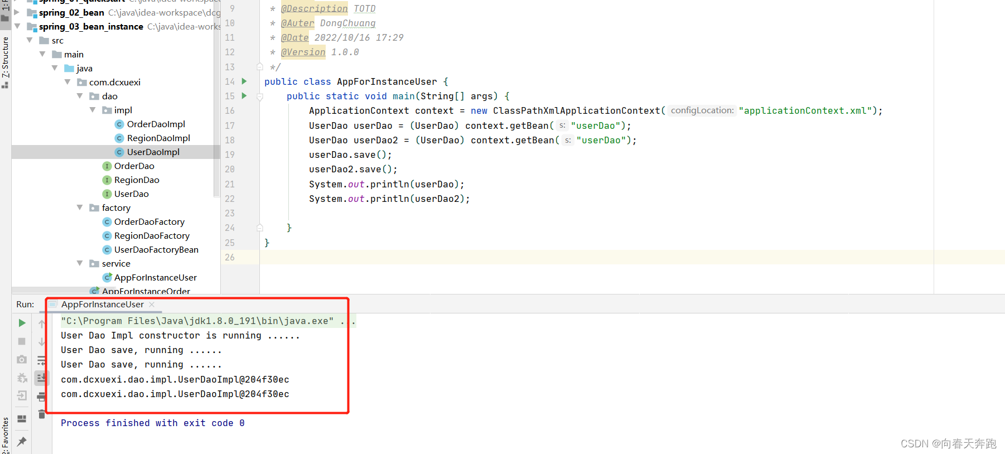This screenshot has width=1005, height=454.
Task: Click the fold marker at line 13
Action: coord(260,67)
